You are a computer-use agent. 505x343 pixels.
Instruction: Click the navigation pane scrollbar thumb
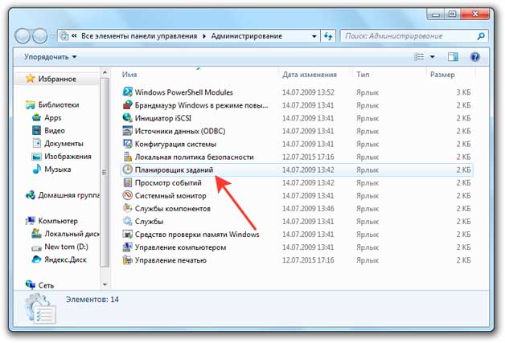(105, 172)
